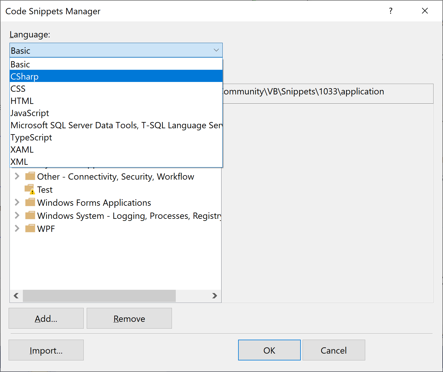Pick TypeScript from the language list
This screenshot has width=443, height=372.
[x=116, y=137]
